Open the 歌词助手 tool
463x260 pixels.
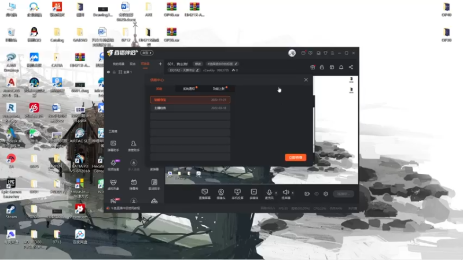154,184
